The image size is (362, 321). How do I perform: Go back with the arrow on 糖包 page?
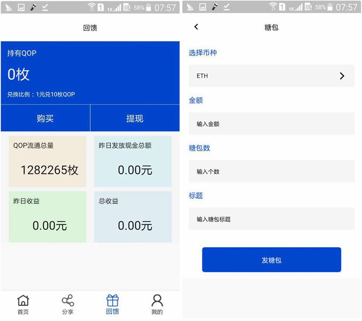(x=196, y=27)
